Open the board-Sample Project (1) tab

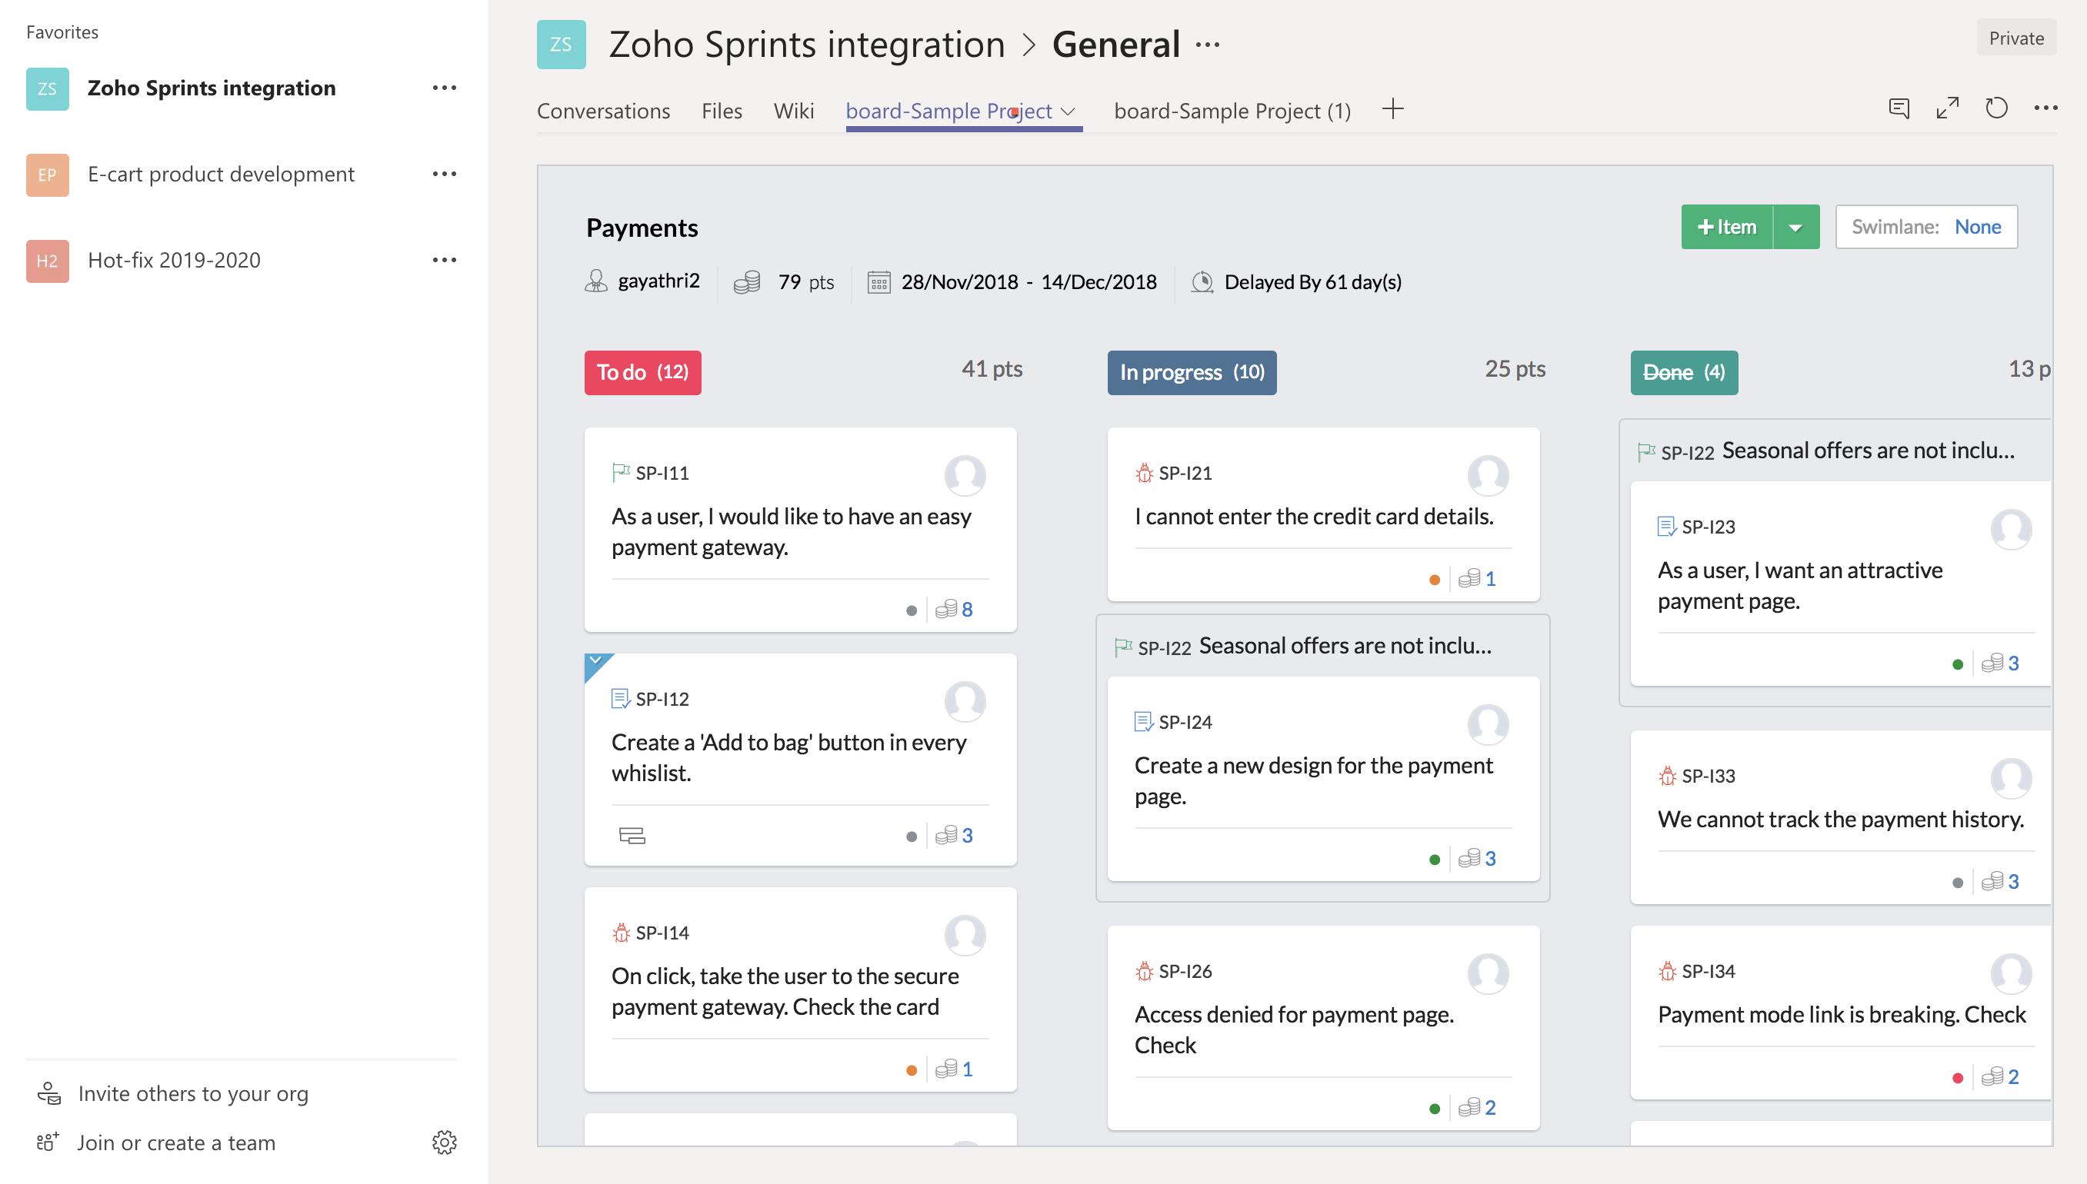coord(1232,111)
